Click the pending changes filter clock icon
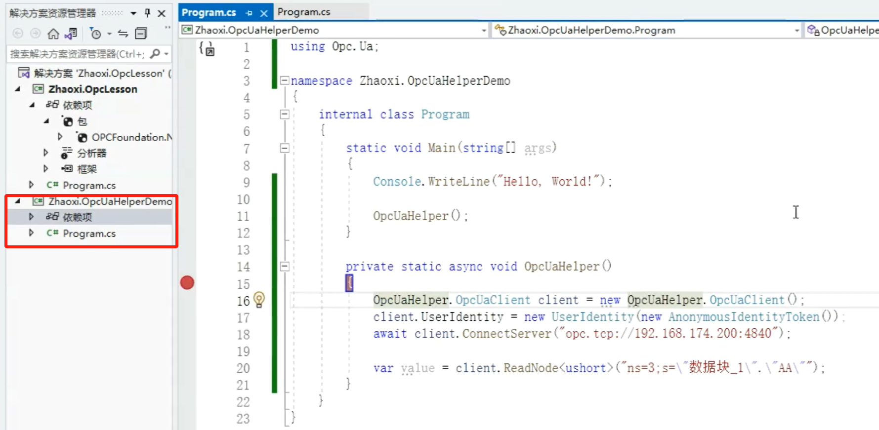 tap(96, 34)
